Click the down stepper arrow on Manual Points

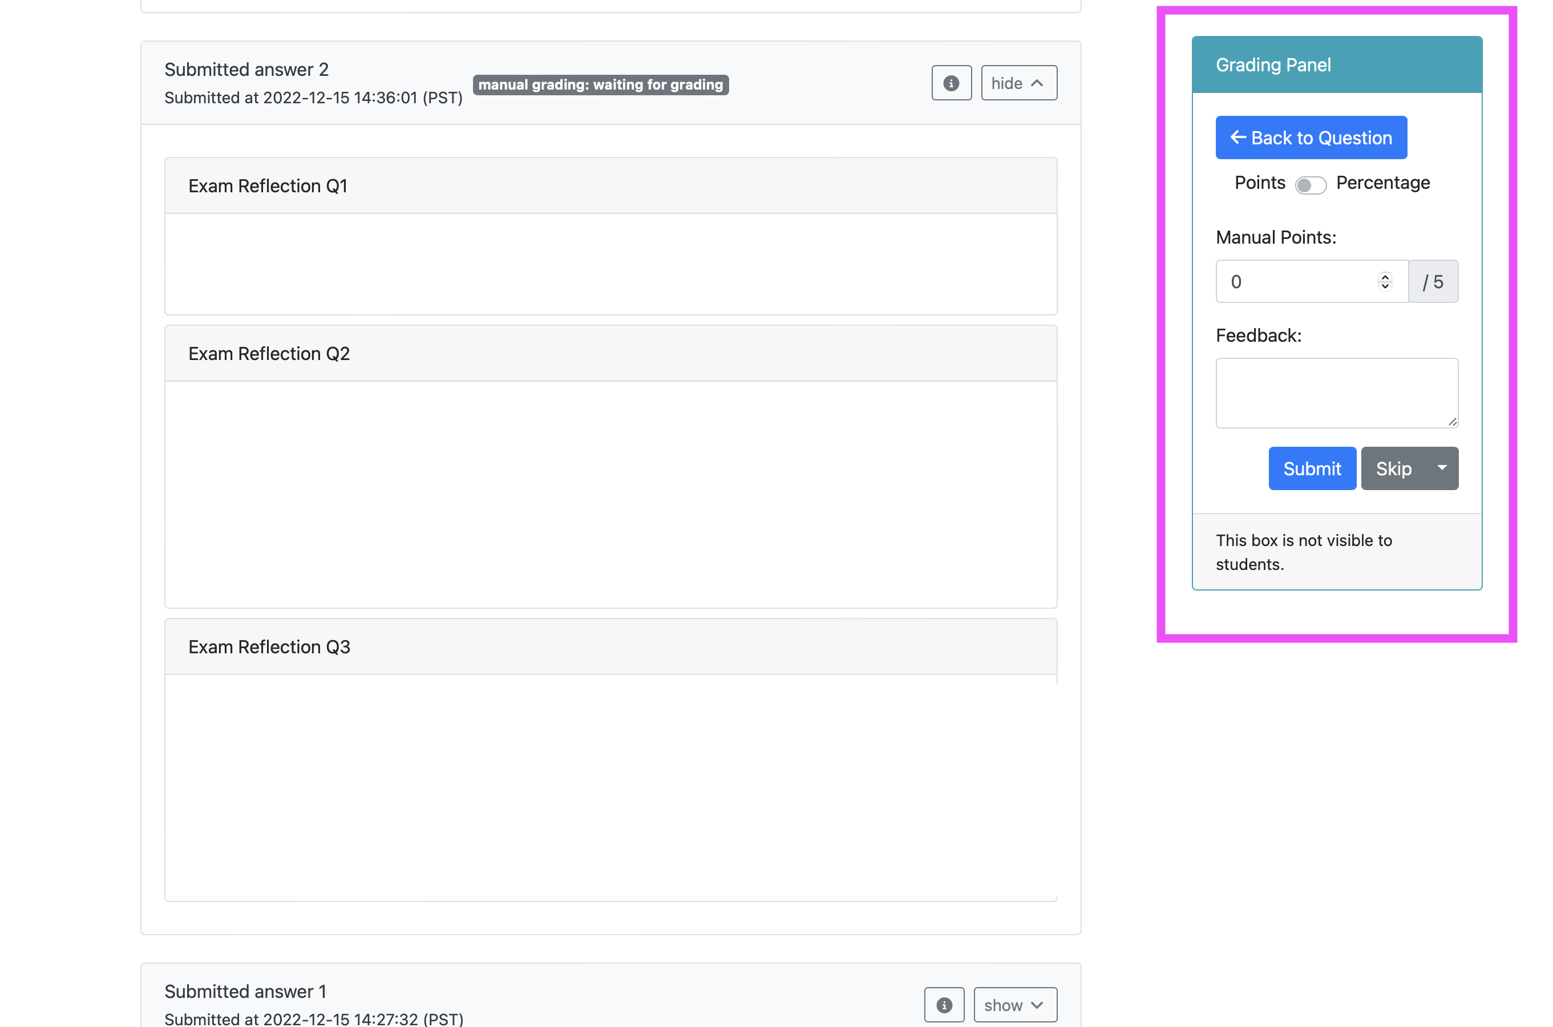point(1385,286)
